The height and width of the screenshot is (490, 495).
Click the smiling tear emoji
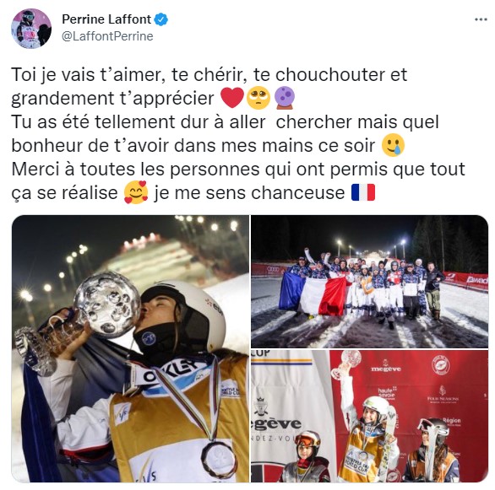pos(393,145)
